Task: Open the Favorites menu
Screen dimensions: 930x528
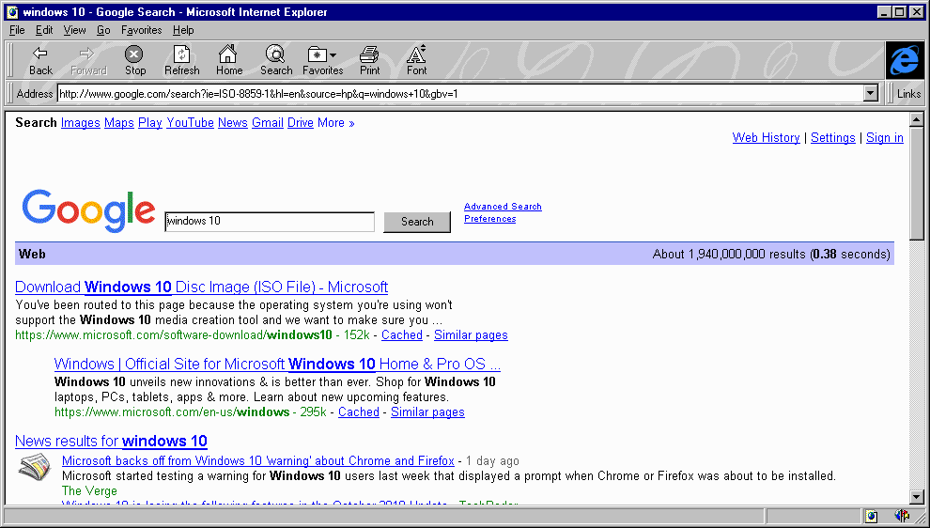Action: pyautogui.click(x=141, y=30)
